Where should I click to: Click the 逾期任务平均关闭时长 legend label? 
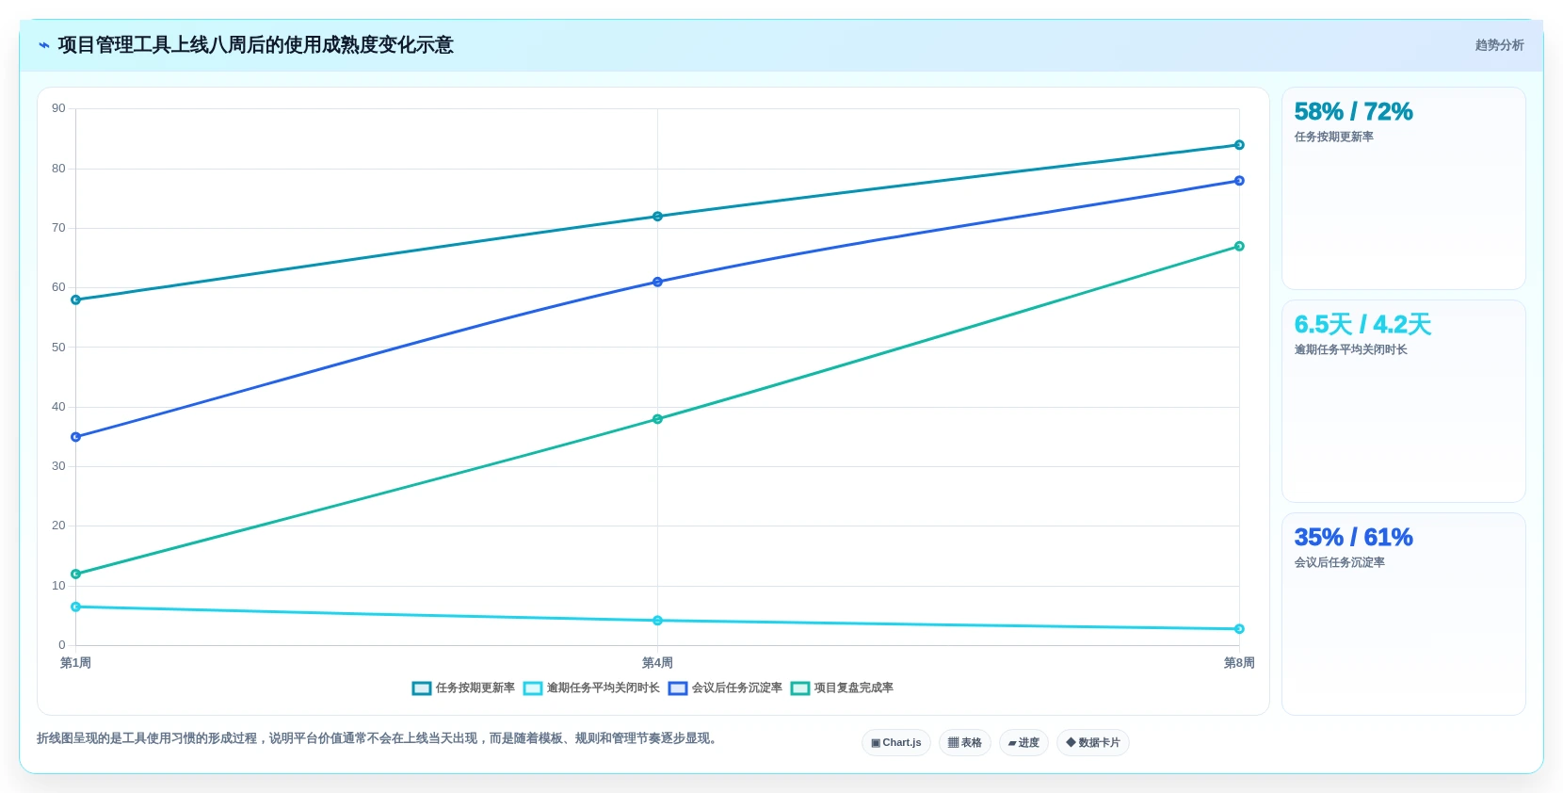(x=604, y=688)
